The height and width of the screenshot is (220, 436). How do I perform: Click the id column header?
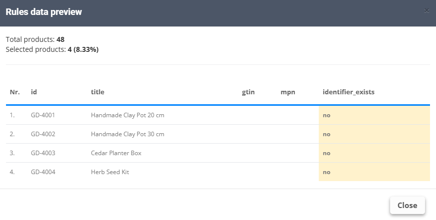pos(34,92)
